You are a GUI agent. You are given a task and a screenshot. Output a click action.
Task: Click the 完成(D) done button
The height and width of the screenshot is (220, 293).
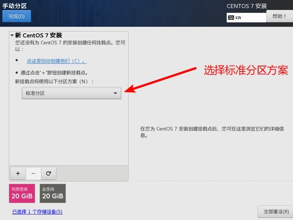[16, 16]
